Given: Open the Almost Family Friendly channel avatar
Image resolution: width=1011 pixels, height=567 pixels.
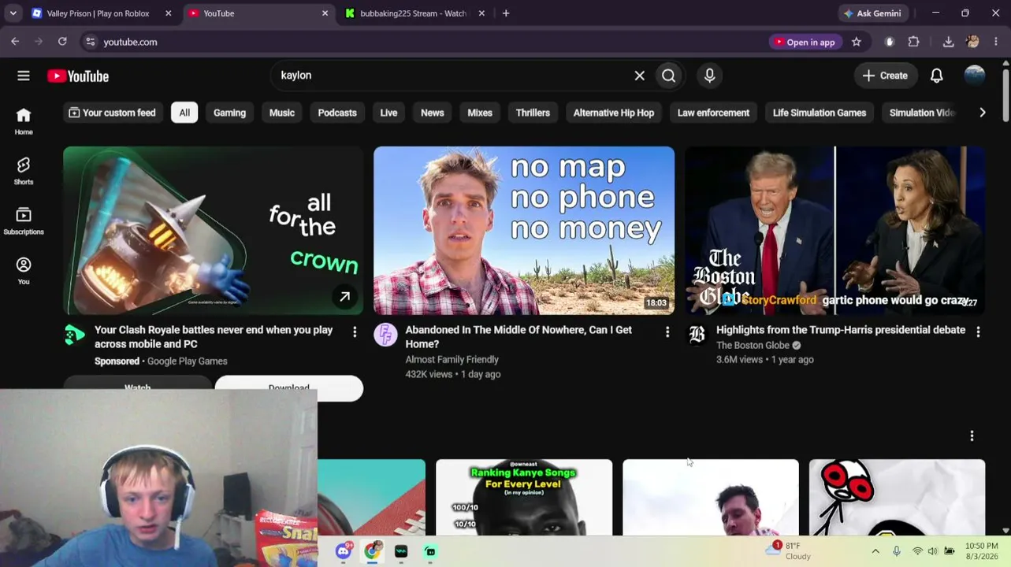Looking at the screenshot, I should pyautogui.click(x=385, y=335).
